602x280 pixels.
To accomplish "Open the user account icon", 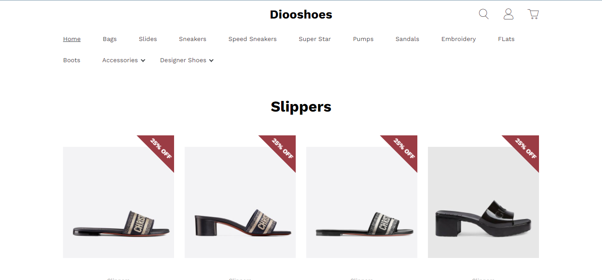I will 509,14.
